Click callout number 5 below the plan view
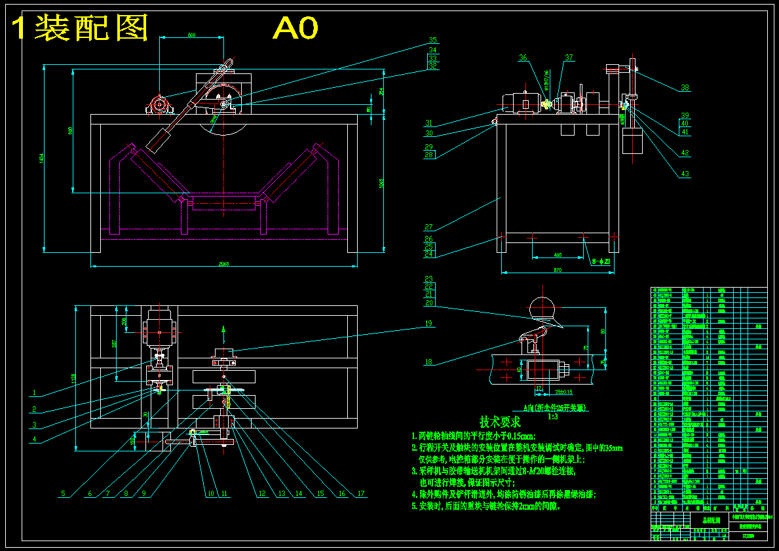Viewport: 779px width, 551px height. pos(63,494)
